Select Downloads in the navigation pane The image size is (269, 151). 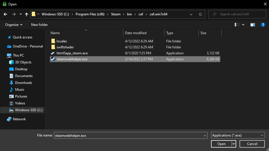click(23, 83)
